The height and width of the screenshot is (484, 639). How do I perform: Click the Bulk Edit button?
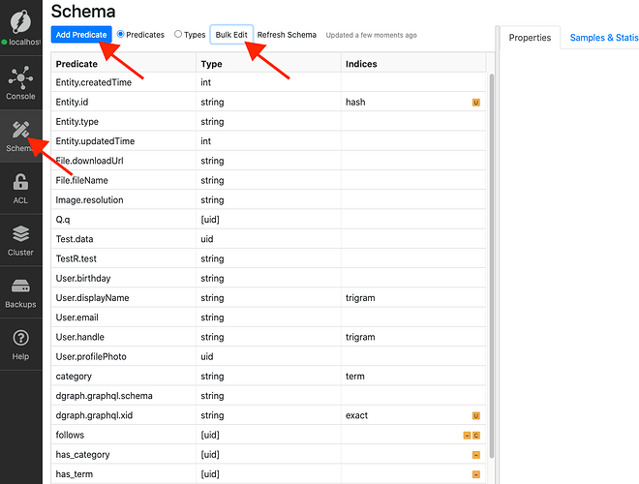click(231, 35)
